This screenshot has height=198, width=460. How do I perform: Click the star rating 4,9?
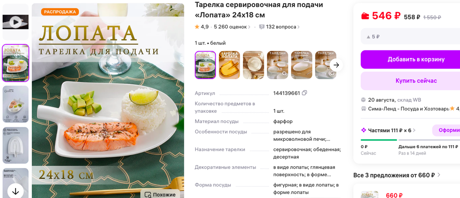[x=202, y=27]
